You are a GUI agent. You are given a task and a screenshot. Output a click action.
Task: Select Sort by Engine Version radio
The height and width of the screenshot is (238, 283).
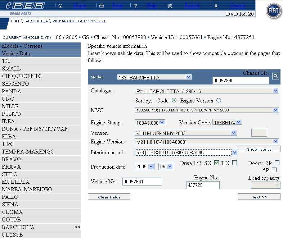click(219, 100)
